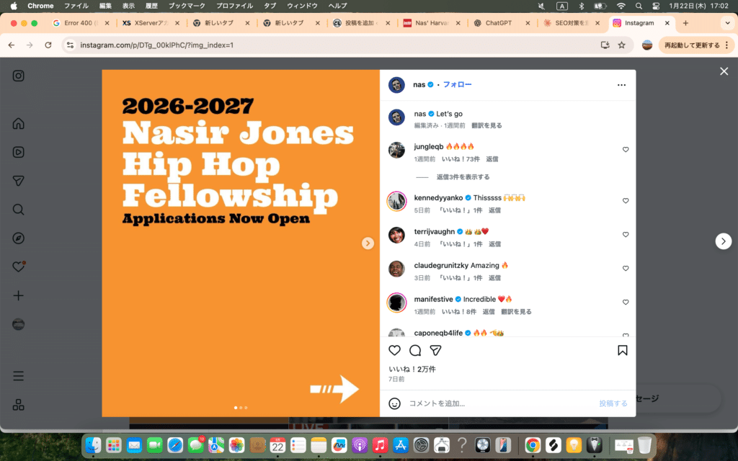
Task: Open kennedyyanko's profile name
Action: [438, 197]
